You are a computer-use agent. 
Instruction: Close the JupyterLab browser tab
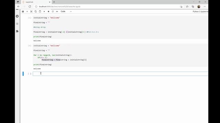click(49, 2)
